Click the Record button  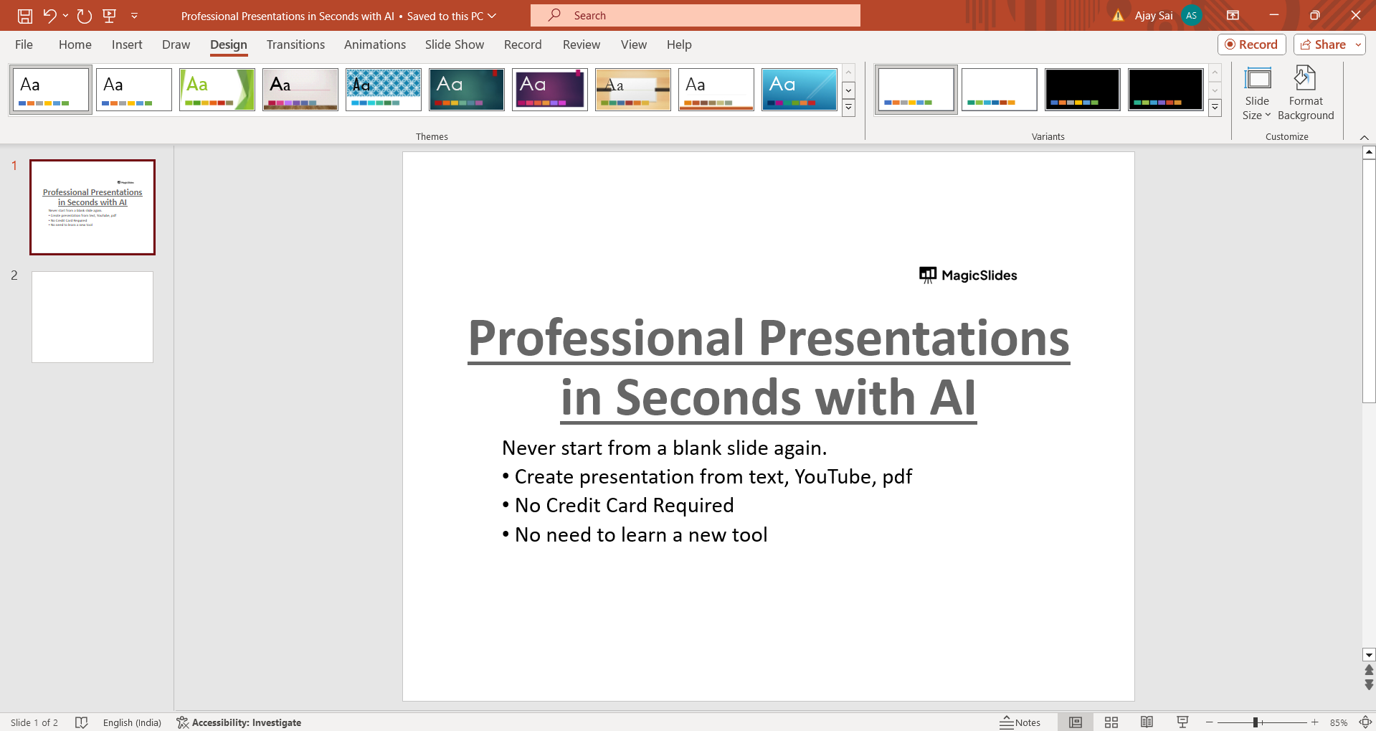point(1251,44)
